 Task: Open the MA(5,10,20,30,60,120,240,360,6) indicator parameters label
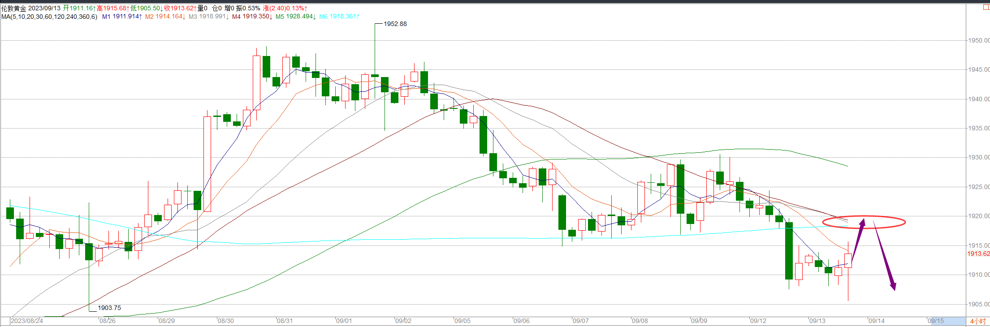pos(49,17)
